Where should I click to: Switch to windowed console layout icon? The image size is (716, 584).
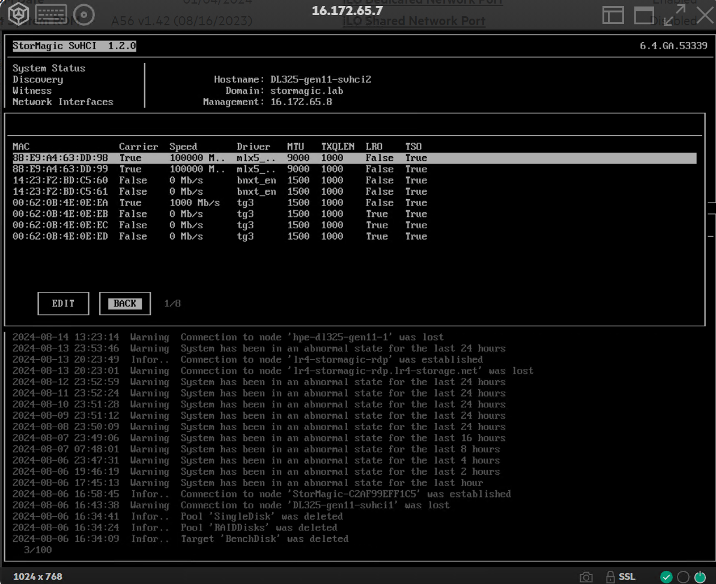[x=644, y=15]
